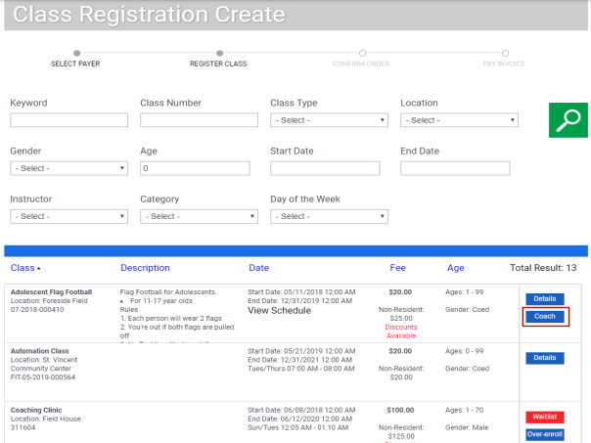The height and width of the screenshot is (443, 591).
Task: Click the Age input field
Action: [199, 168]
